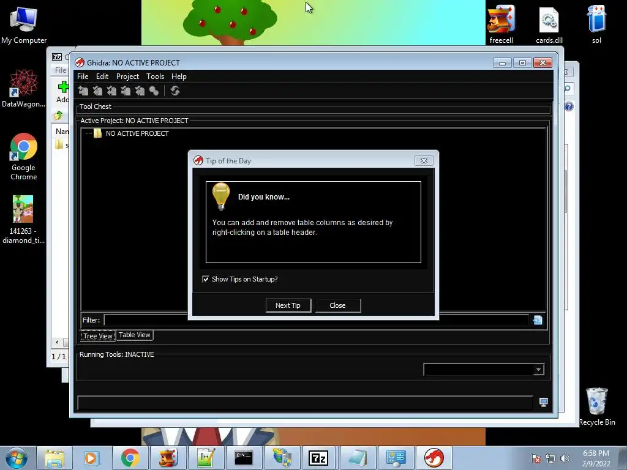Switch to Chrome on the taskbar
The height and width of the screenshot is (470, 627).
(x=130, y=458)
